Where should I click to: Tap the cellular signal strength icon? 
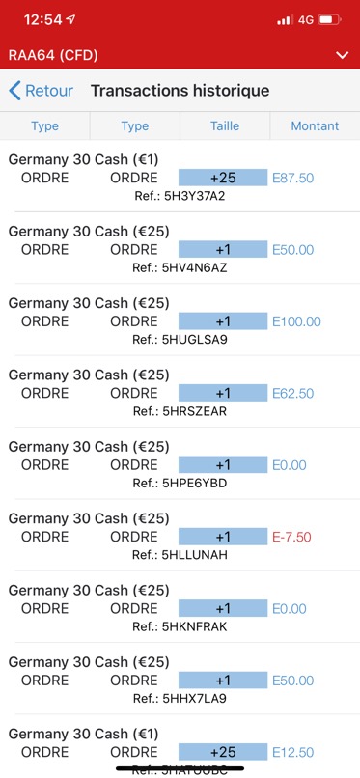(x=285, y=20)
